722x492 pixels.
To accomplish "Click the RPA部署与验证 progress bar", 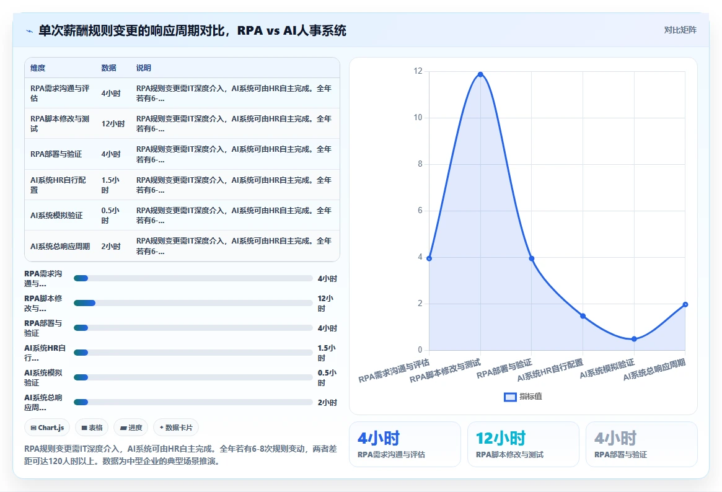I will click(x=193, y=328).
